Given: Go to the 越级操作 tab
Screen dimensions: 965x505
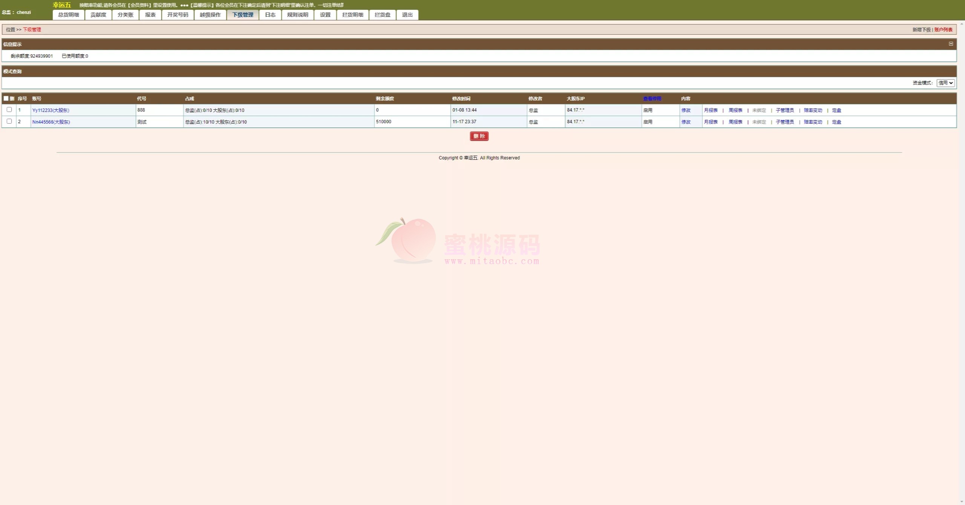Looking at the screenshot, I should (x=210, y=15).
